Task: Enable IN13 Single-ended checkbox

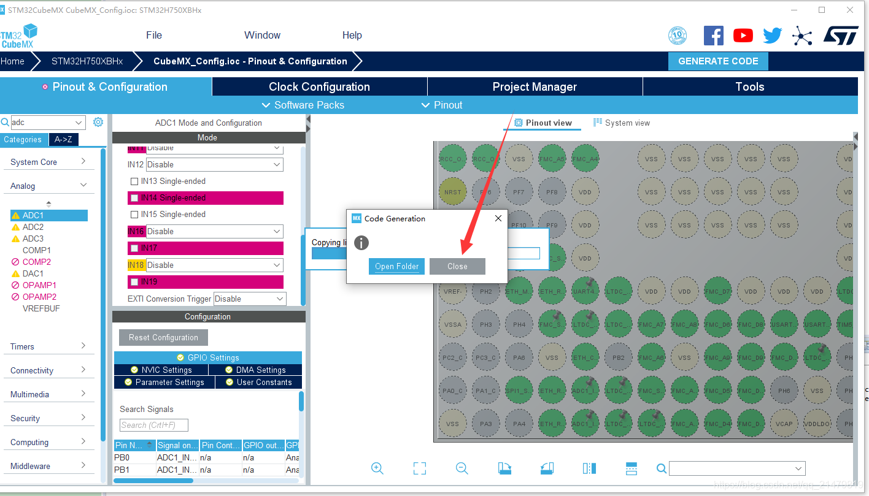Action: [134, 181]
